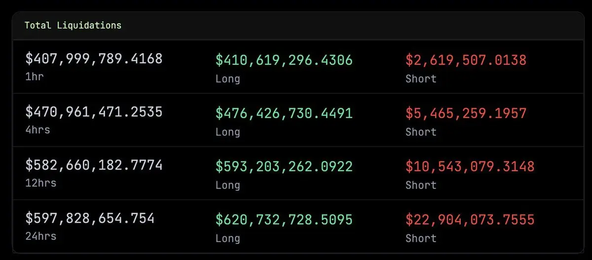Click the 1hr total $407,999,789.4168
The image size is (592, 260).
(x=94, y=59)
